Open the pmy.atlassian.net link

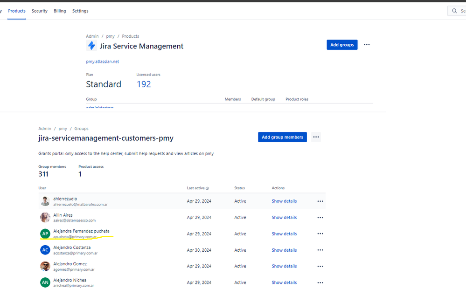[103, 62]
